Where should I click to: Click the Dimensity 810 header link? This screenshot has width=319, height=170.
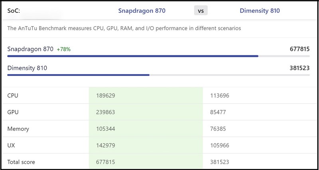tap(260, 11)
